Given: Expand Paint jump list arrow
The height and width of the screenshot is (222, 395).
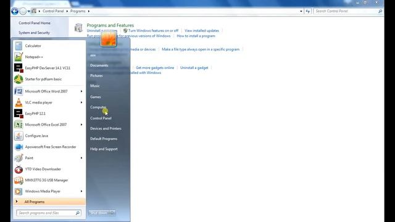Looking at the screenshot, I should (x=81, y=158).
